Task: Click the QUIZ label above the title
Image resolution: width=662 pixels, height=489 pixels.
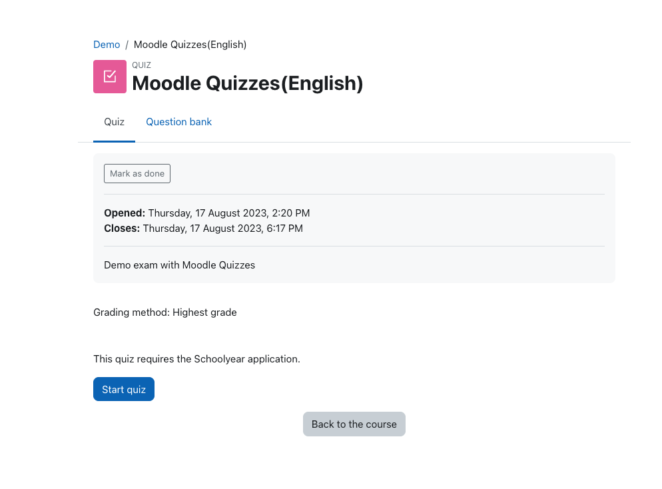Action: [x=141, y=65]
